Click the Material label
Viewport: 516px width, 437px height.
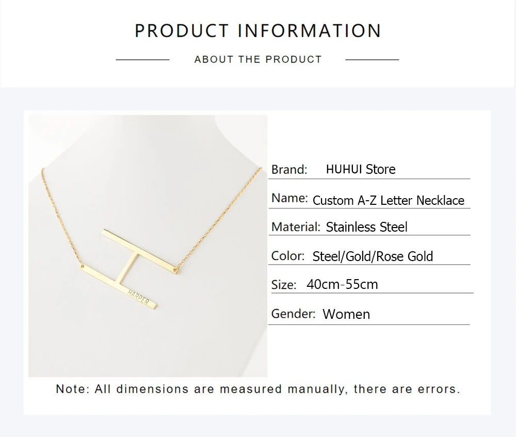[x=296, y=226]
